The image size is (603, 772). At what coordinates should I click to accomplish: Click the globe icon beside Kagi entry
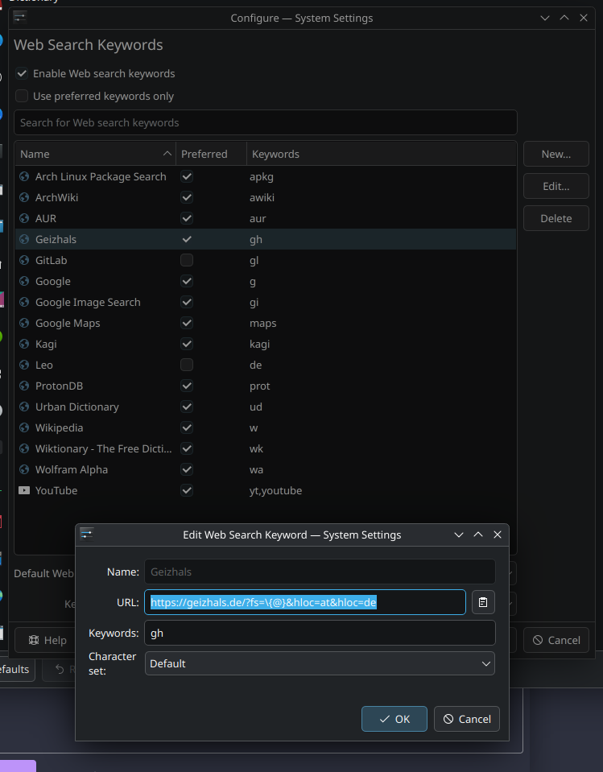24,344
